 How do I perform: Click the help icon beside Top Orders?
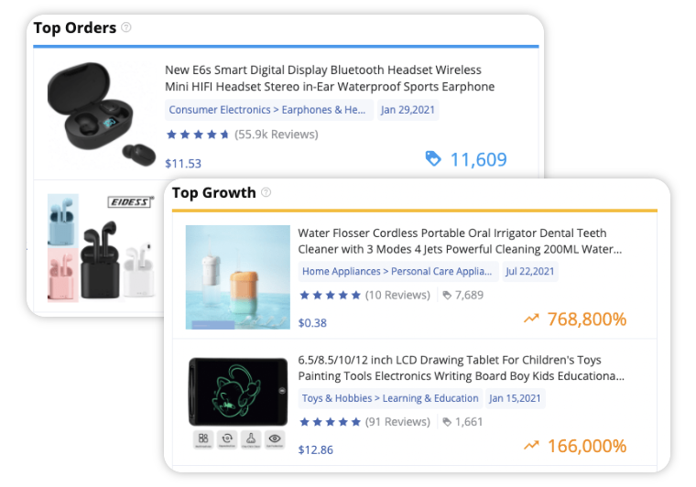click(x=126, y=27)
